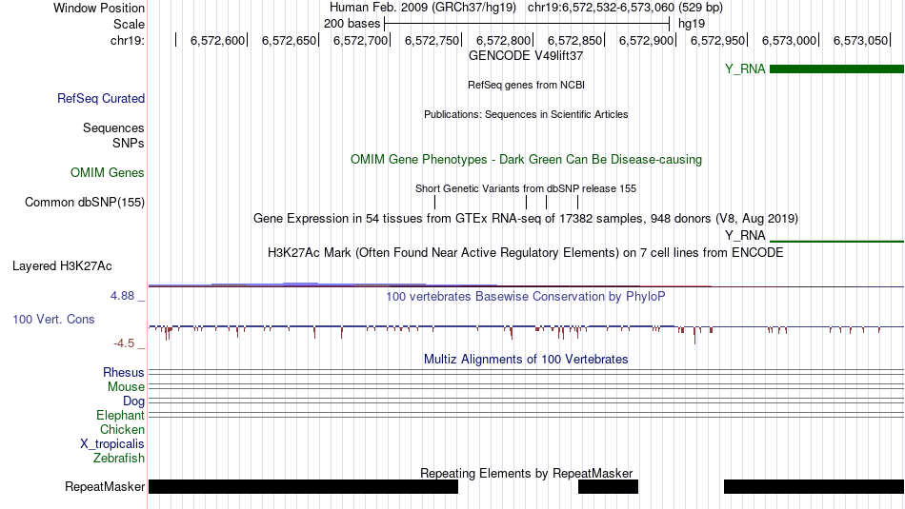Image resolution: width=905 pixels, height=509 pixels.
Task: Click the 6,572,700 ruler coordinate
Action: 360,40
